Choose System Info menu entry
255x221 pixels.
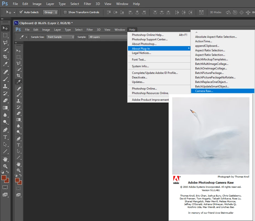(x=159, y=66)
